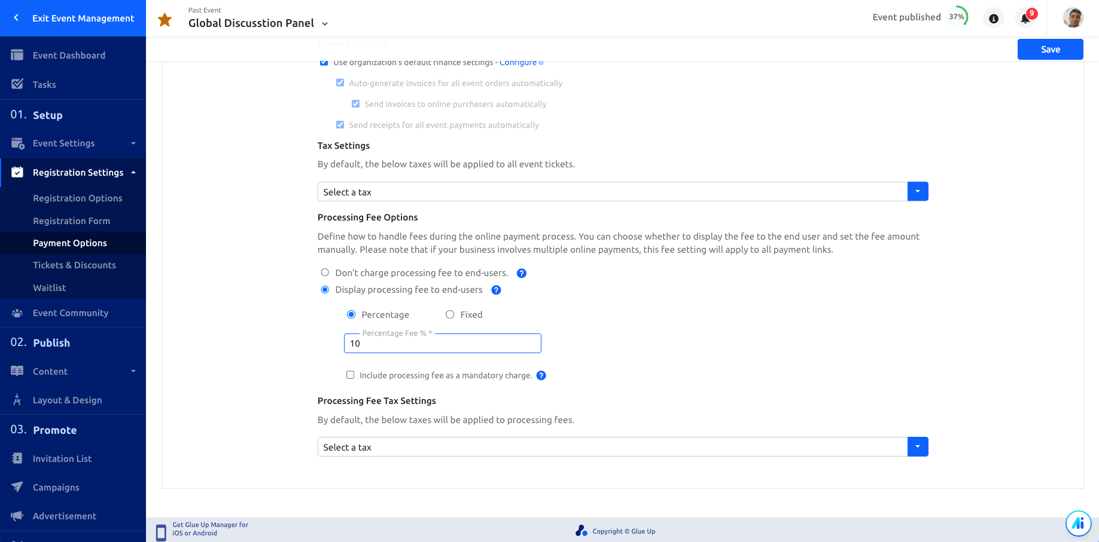The width and height of the screenshot is (1099, 542).
Task: Select the Fixed fee radio button
Action: pos(450,314)
